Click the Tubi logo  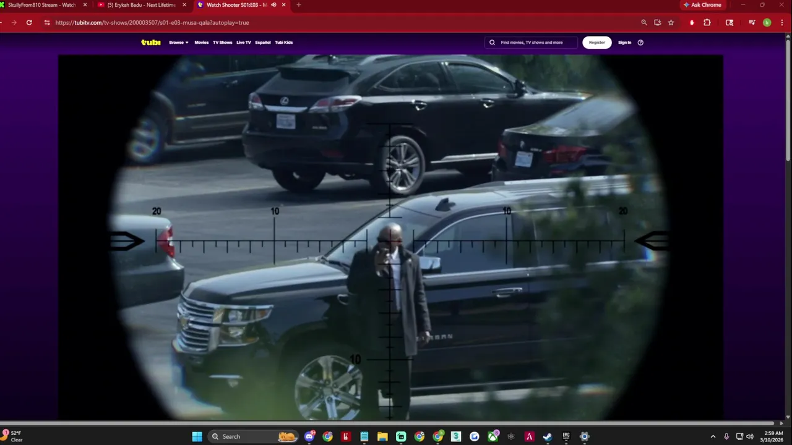click(150, 43)
